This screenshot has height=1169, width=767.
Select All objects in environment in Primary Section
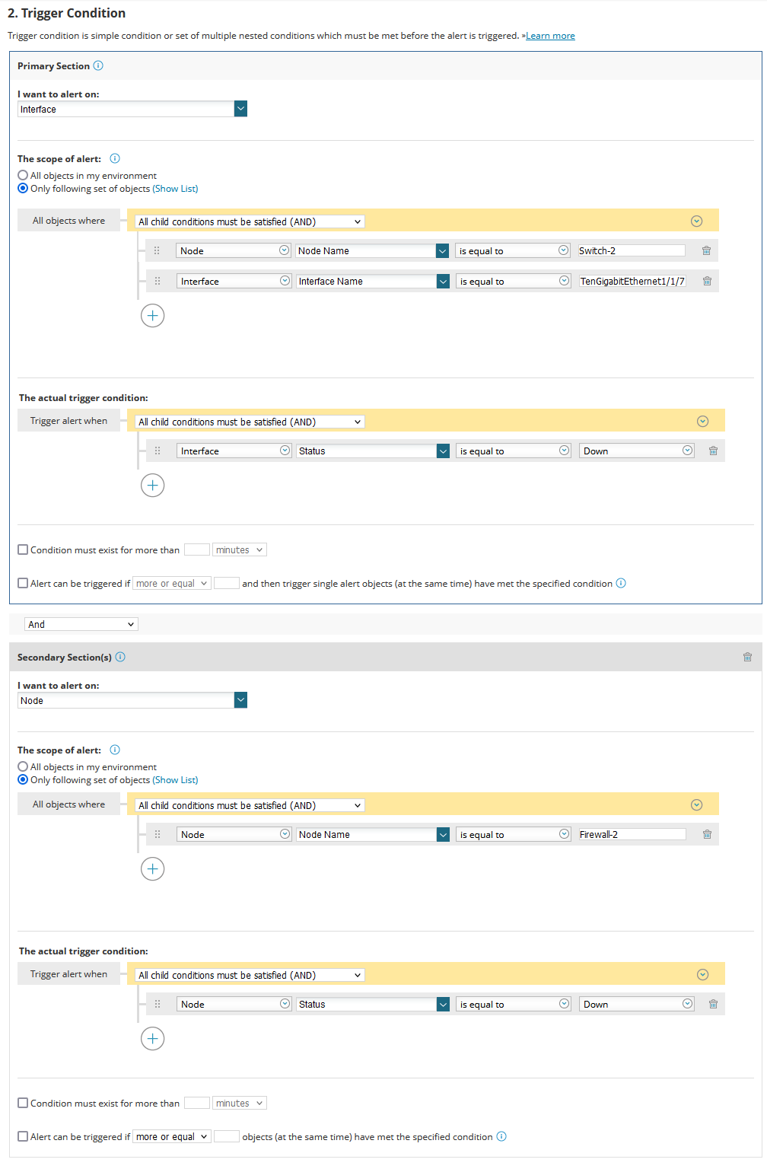click(x=23, y=176)
